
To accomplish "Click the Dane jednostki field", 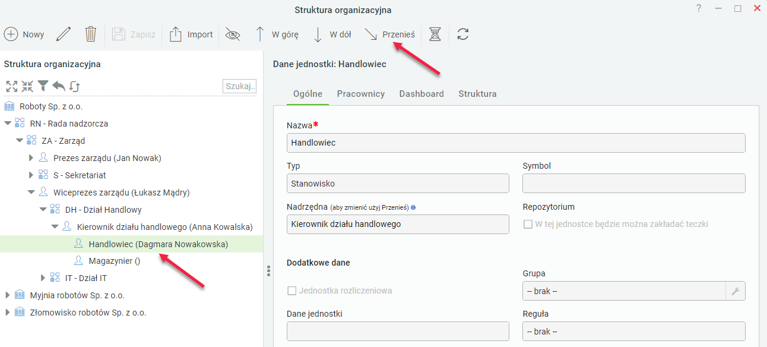I will coord(398,332).
